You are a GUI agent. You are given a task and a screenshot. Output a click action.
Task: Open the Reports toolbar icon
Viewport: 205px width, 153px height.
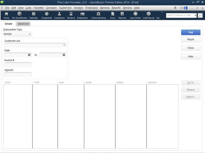pyautogui.click(x=122, y=15)
